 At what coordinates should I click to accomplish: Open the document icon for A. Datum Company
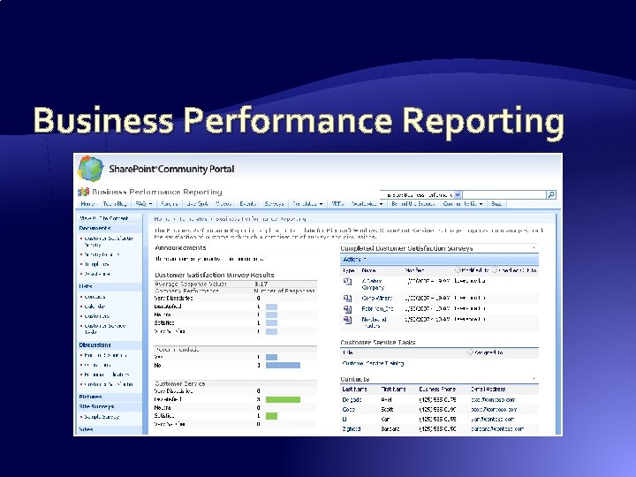[348, 281]
